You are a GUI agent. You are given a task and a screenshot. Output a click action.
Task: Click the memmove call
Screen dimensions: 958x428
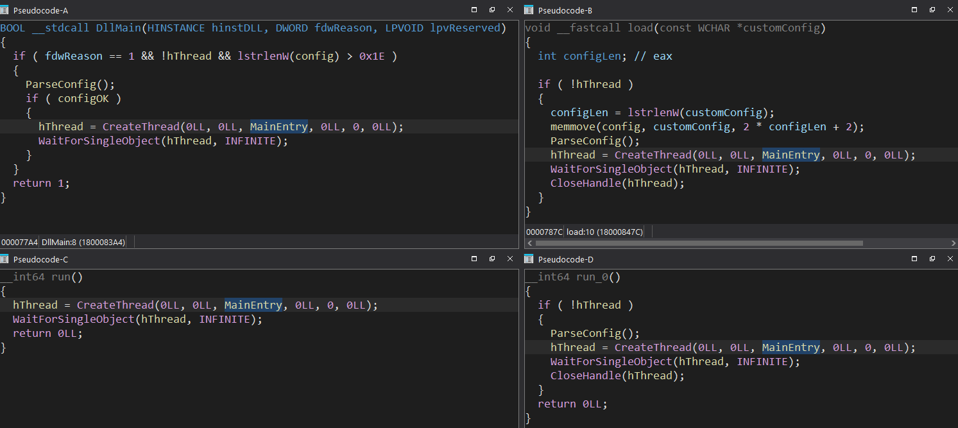click(x=573, y=127)
